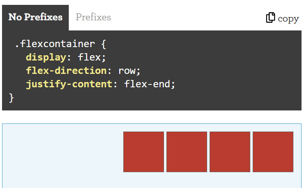Switch to the No Prefixes tab

(35, 17)
